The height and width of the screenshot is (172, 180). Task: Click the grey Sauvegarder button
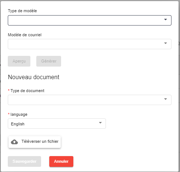click(24, 161)
